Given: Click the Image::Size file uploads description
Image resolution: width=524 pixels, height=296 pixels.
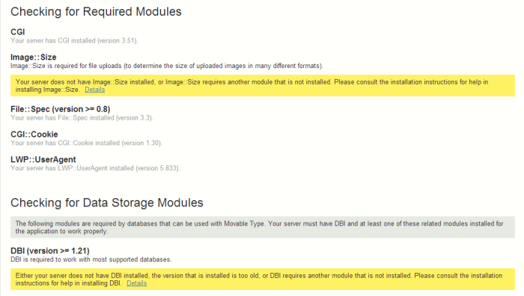Looking at the screenshot, I should point(167,66).
